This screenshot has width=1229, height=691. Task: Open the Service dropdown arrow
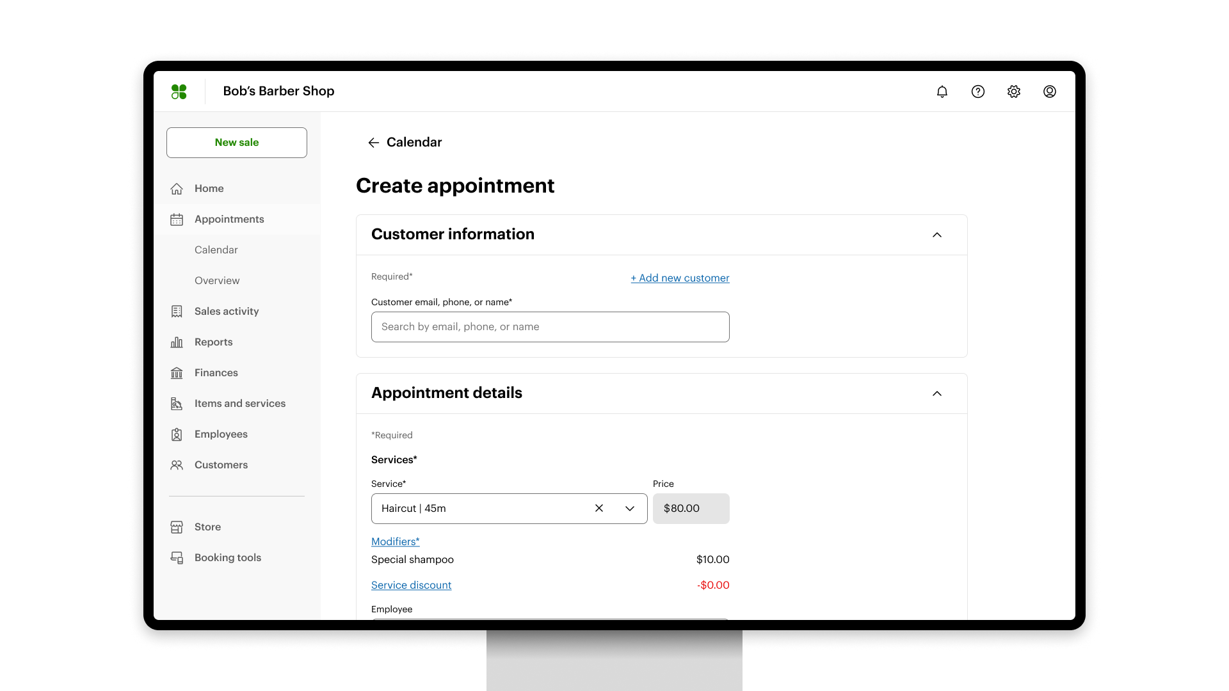coord(630,509)
